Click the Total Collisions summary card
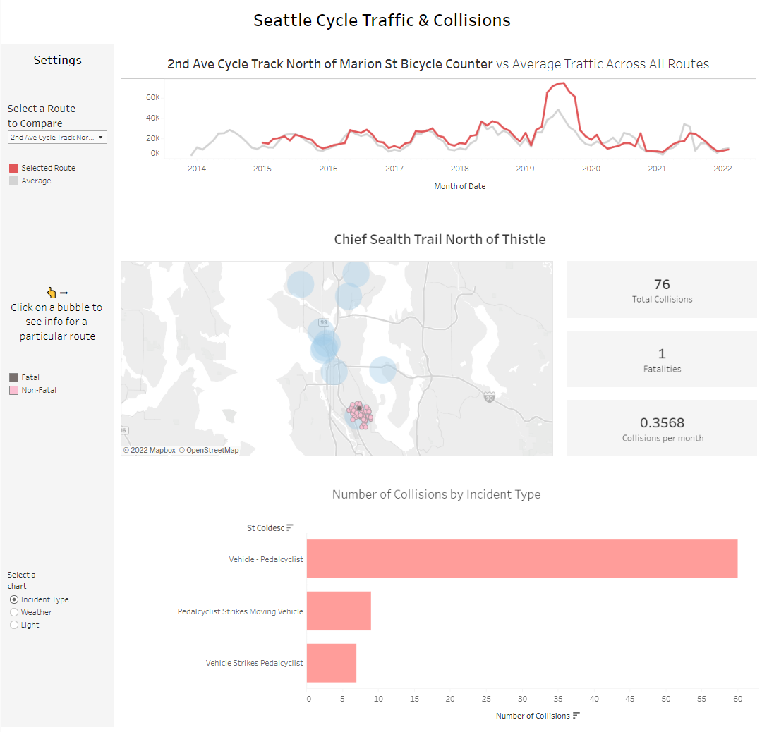 coord(661,291)
